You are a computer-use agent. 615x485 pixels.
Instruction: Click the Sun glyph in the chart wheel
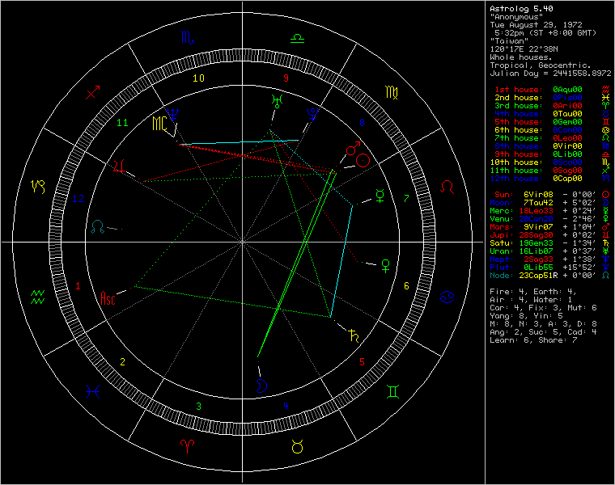coord(364,159)
